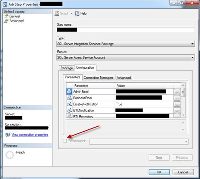Open the Help icon in toolbar
Image resolution: width=200 pixels, height=179 pixels.
tap(77, 13)
